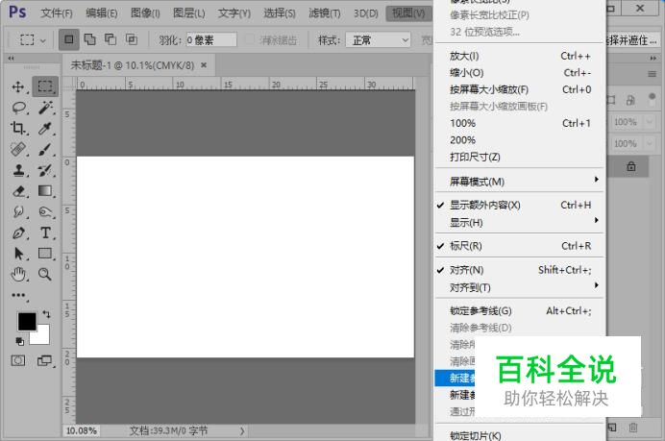Choose Zoom In (放大) menu item
This screenshot has width=665, height=441.
tap(519, 56)
